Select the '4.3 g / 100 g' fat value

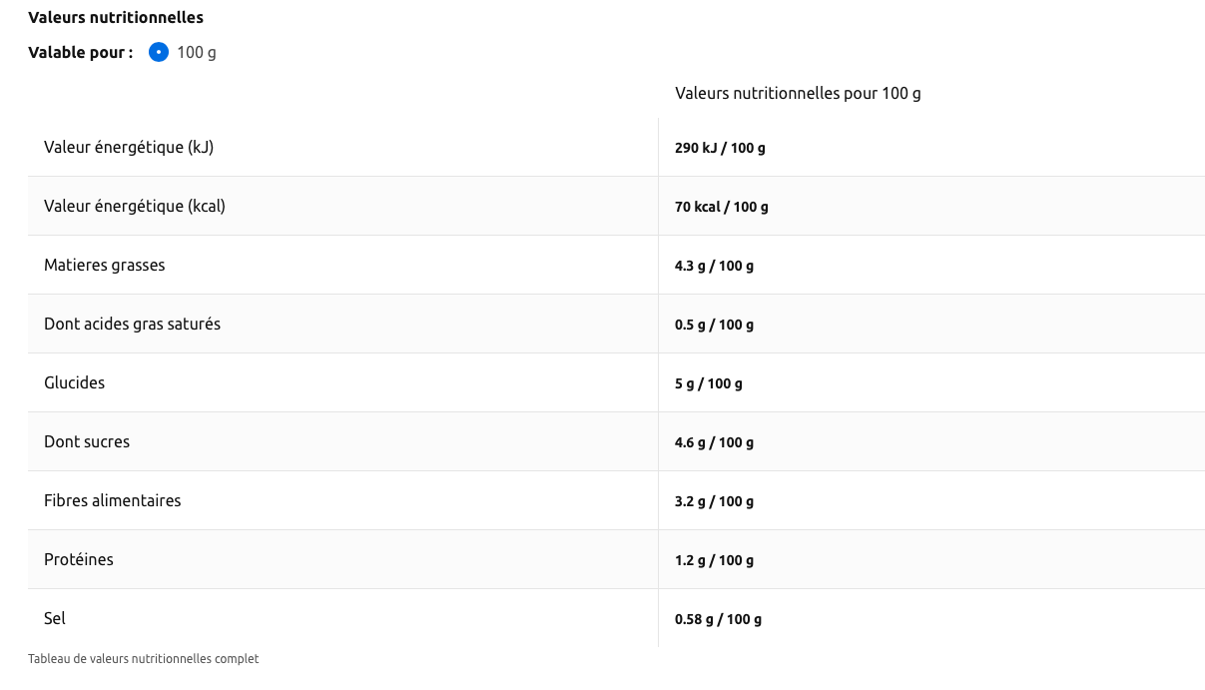714,267
